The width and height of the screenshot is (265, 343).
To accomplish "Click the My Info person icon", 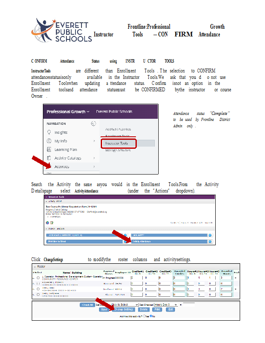I will (x=49, y=141).
